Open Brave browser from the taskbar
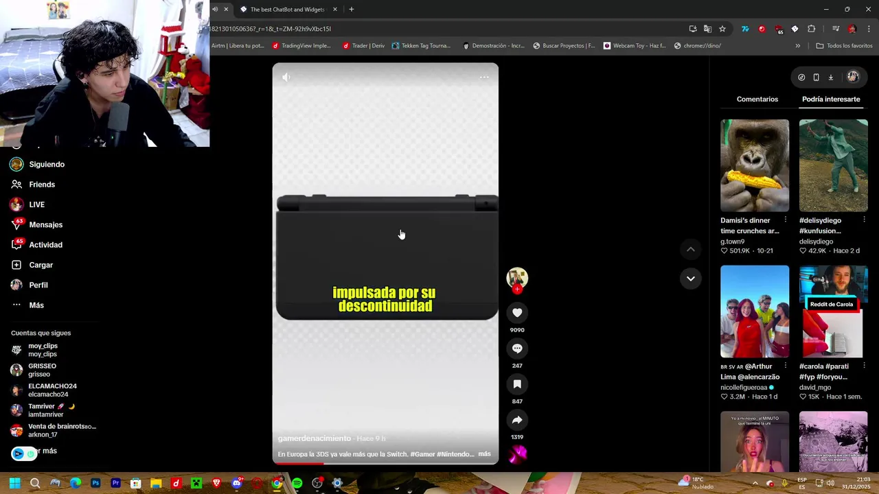The image size is (879, 494). 216,484
